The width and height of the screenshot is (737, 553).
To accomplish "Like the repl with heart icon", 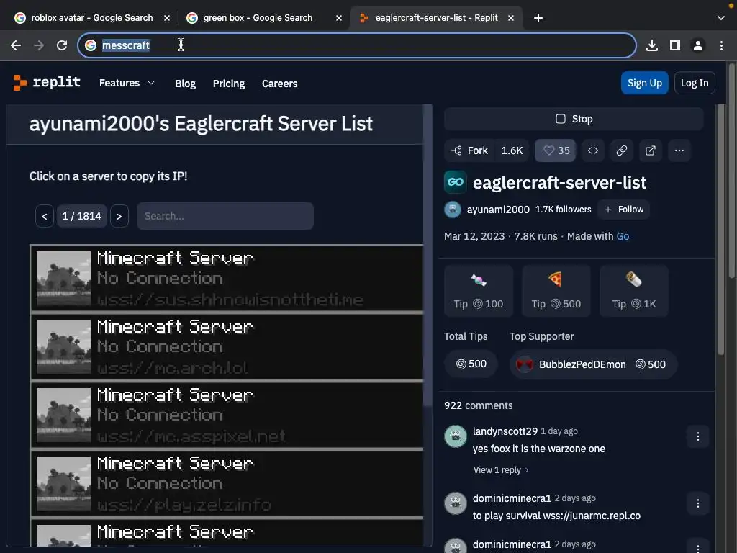I will click(555, 150).
